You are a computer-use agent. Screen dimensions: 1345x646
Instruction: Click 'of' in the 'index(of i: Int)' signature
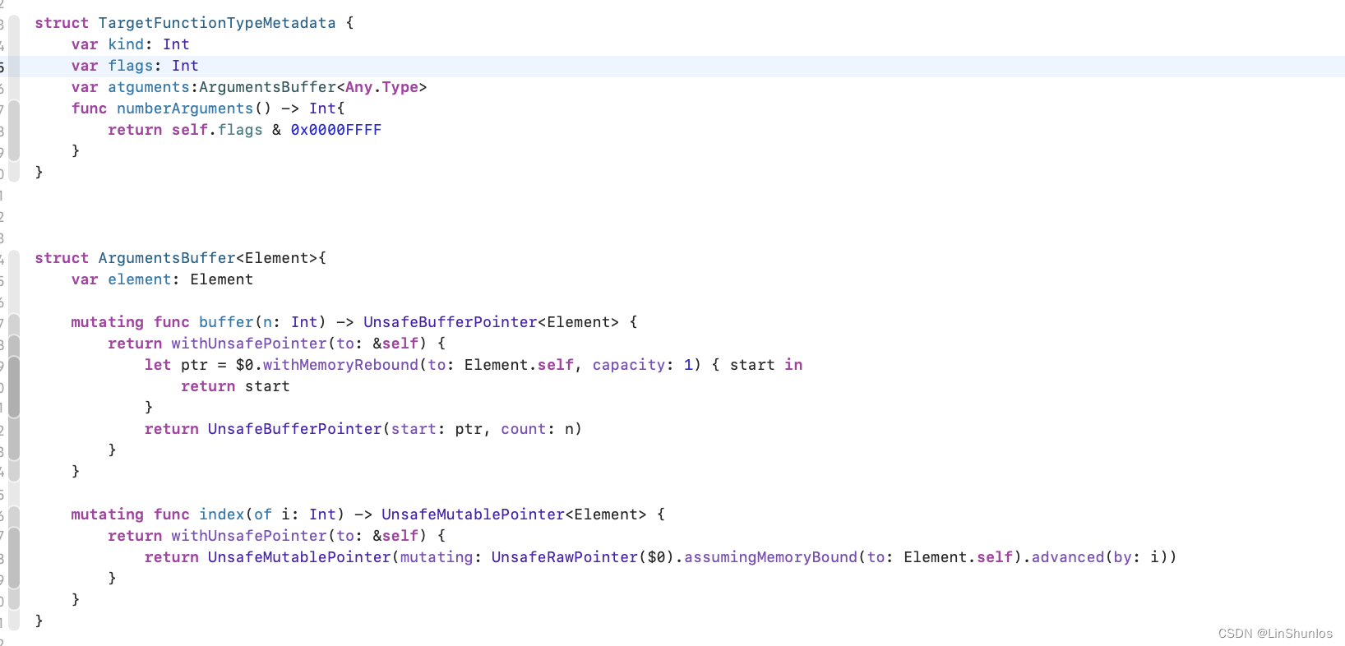263,514
